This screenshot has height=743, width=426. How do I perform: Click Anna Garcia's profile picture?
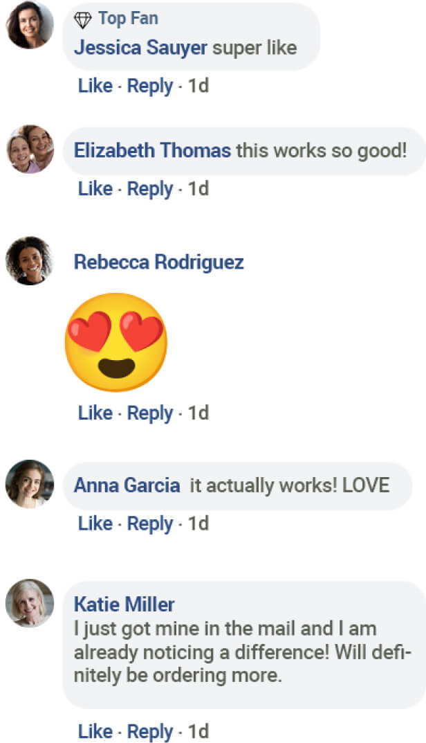[x=30, y=483]
